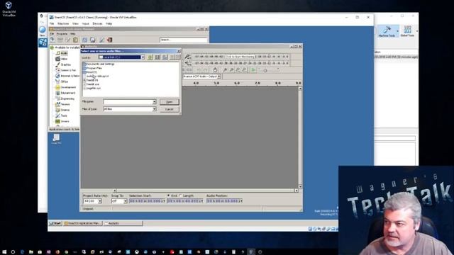454x255 pixels.
Task: Click the Audacity sync-lock tracks icon
Action: coord(215,69)
